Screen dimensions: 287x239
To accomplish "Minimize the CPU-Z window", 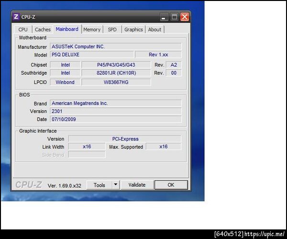I will 164,17.
